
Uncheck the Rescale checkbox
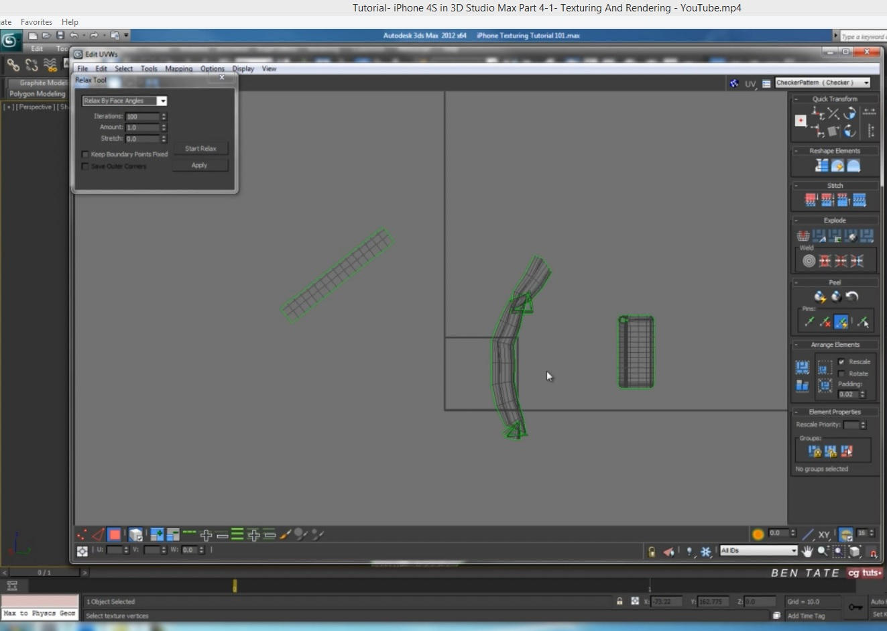pos(841,361)
